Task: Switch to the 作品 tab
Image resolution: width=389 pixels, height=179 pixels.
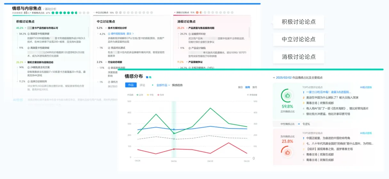Action: coord(131,85)
